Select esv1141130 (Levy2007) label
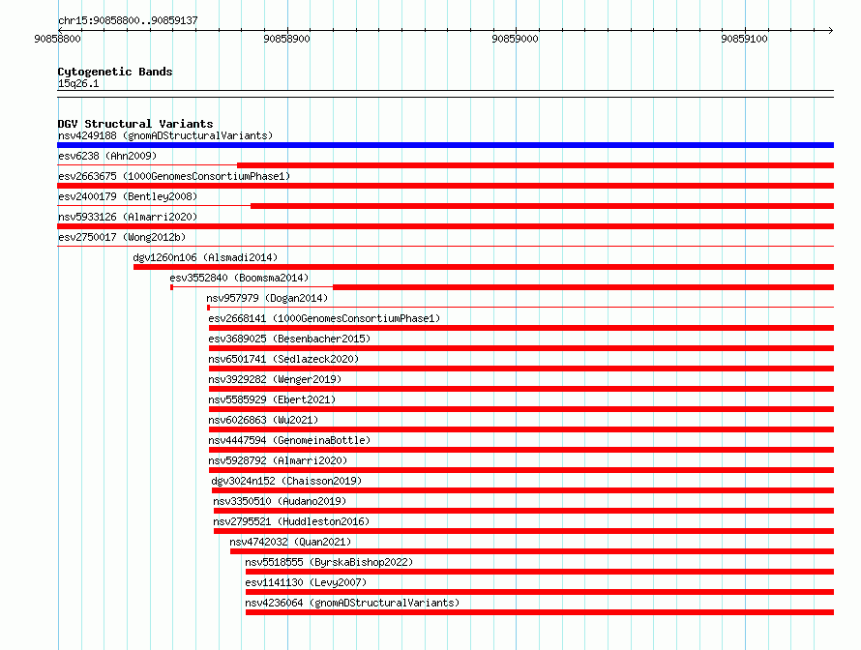861x650 pixels. (306, 582)
